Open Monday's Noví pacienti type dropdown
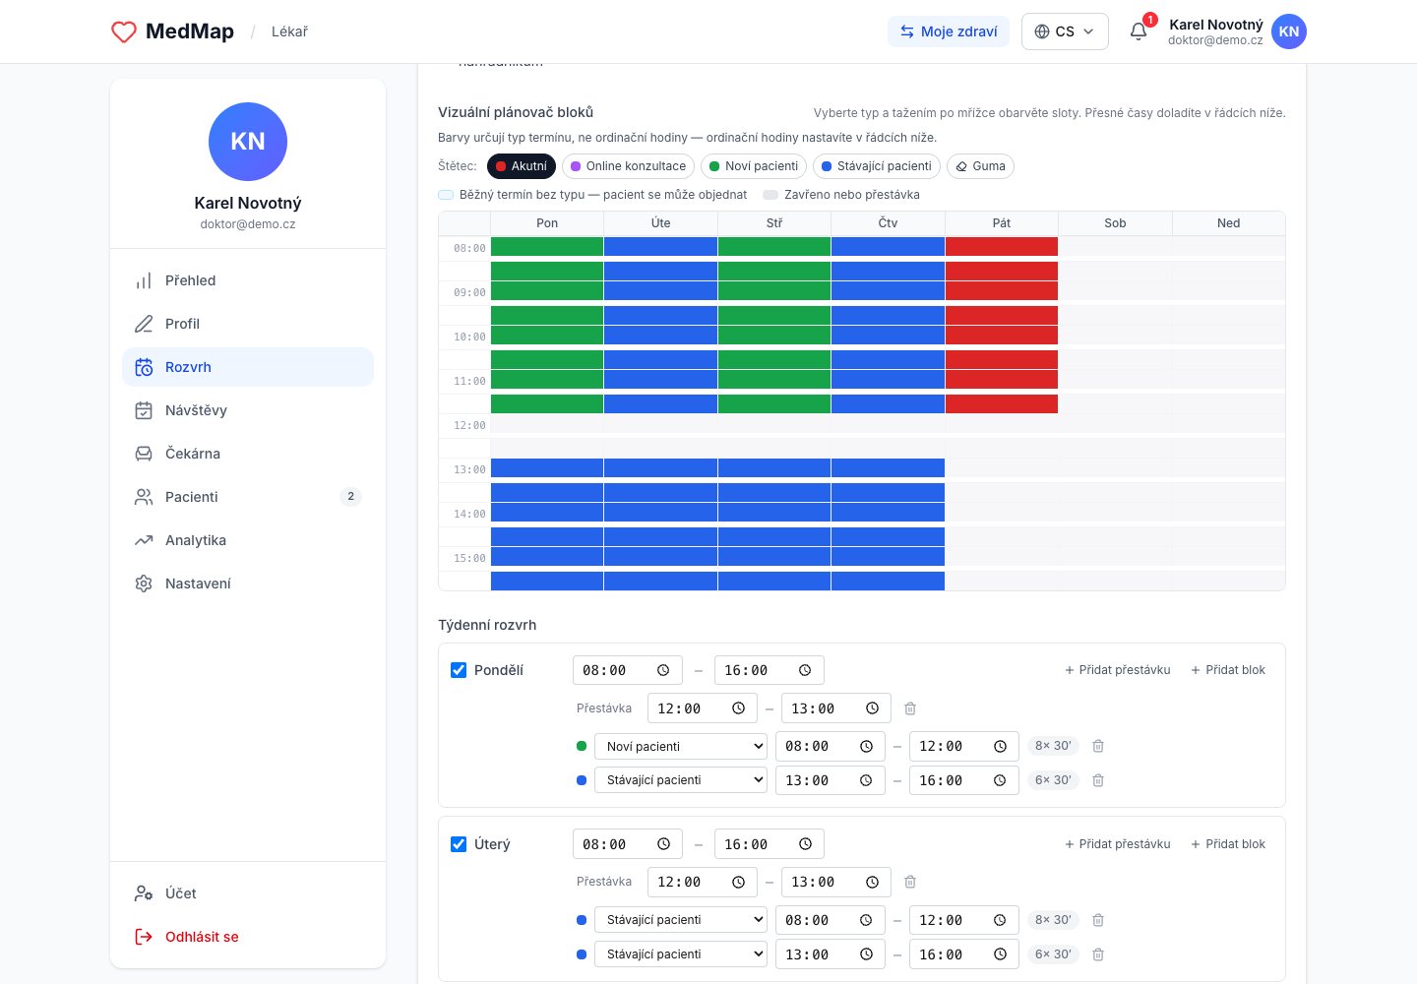Image resolution: width=1417 pixels, height=984 pixels. (680, 746)
